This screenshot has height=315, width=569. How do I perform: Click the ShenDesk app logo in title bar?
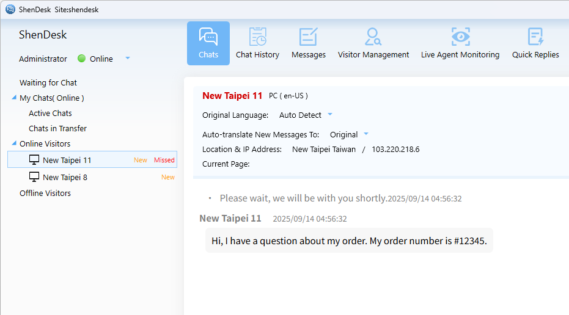click(x=10, y=9)
